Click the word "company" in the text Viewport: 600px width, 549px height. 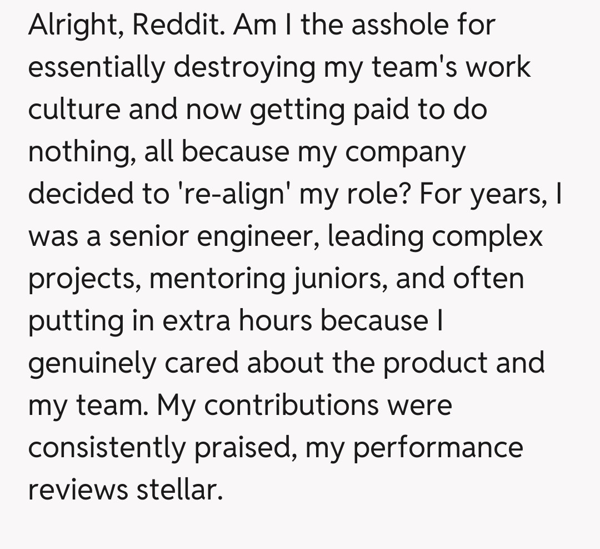pos(406,152)
